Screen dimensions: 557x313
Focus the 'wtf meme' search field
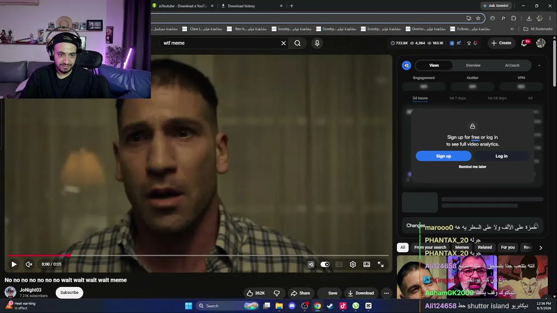(x=220, y=43)
